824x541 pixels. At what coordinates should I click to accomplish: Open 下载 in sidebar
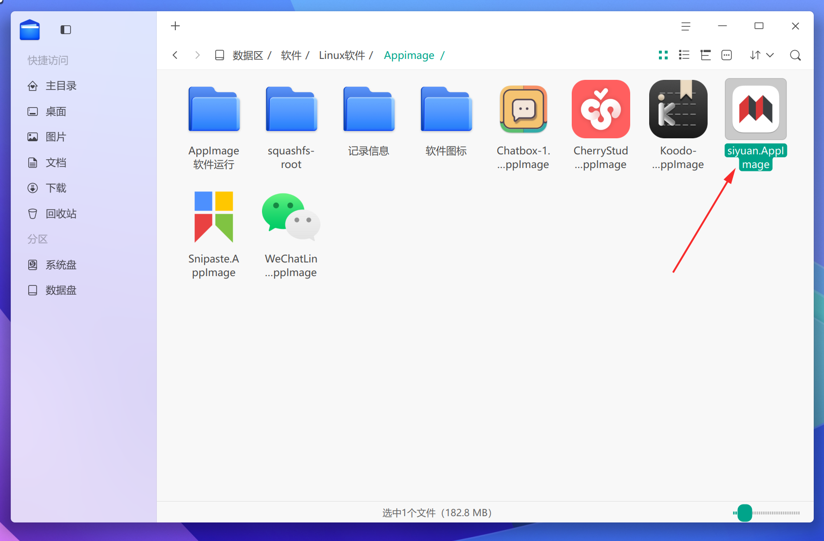(84, 188)
